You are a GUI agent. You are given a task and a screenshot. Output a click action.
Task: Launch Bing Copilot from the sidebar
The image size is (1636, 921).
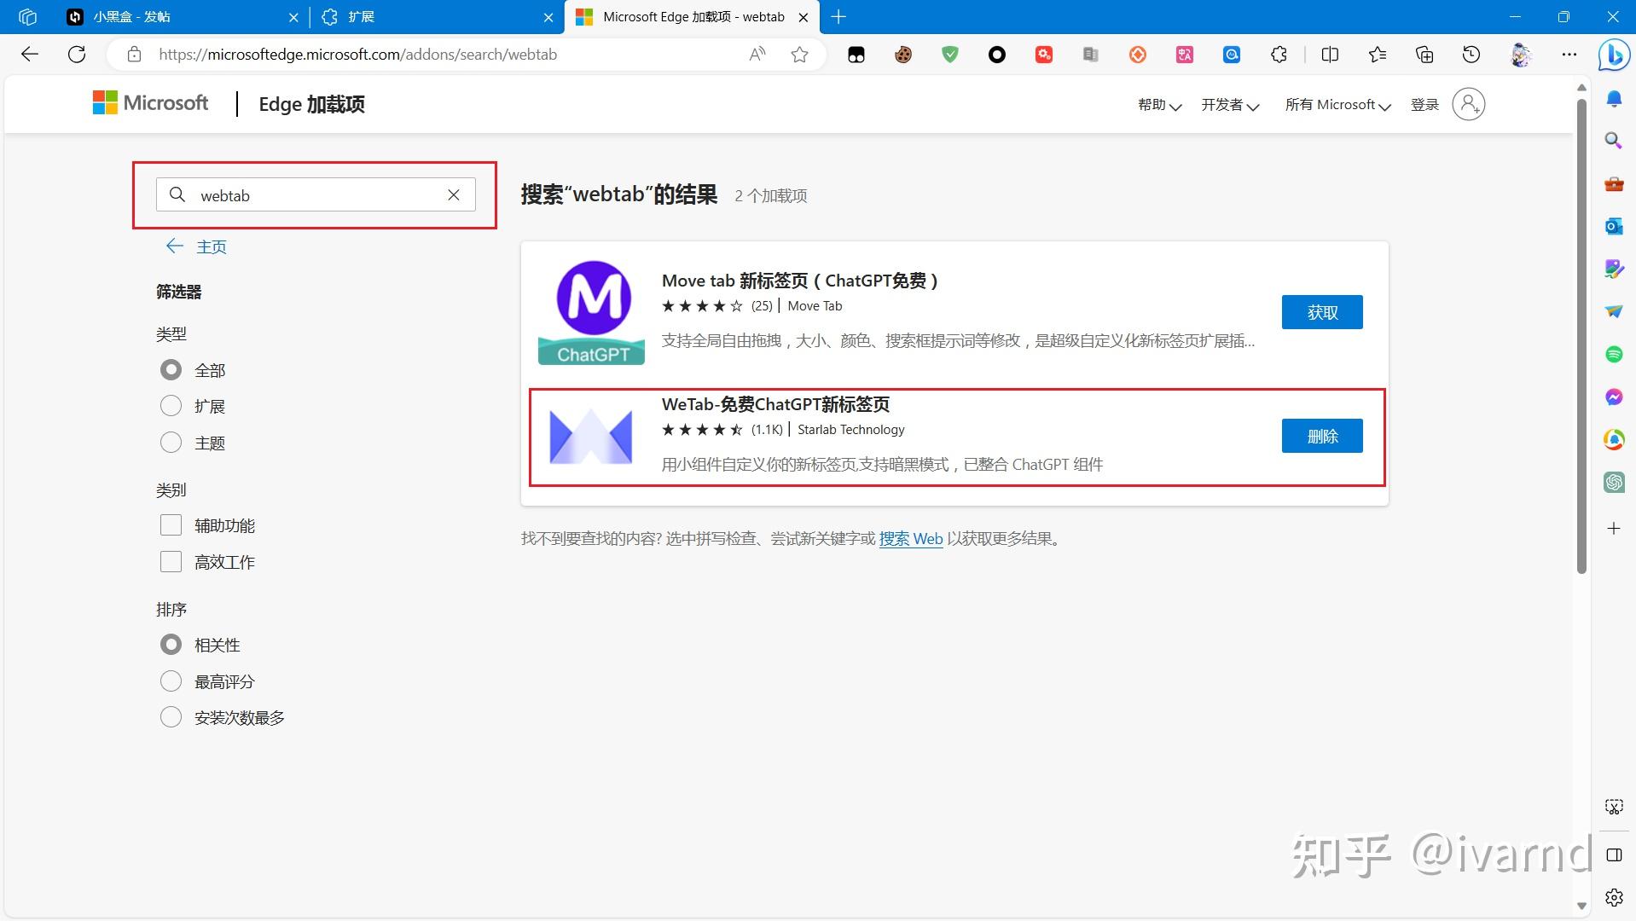coord(1615,55)
